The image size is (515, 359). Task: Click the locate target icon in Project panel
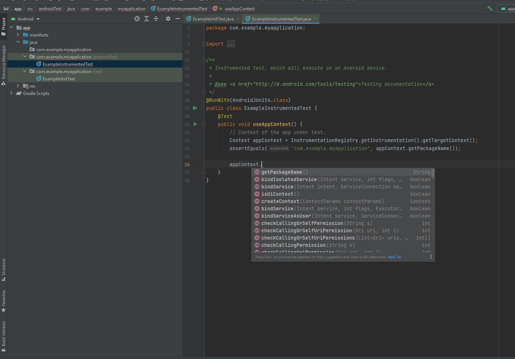(x=137, y=19)
